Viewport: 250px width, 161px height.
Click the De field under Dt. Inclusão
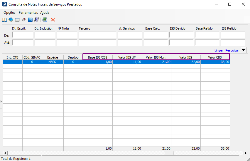click(45, 35)
